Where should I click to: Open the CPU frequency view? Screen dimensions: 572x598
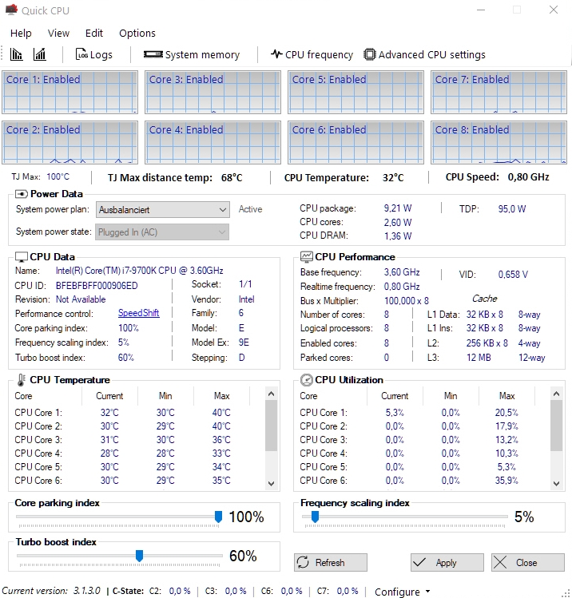(312, 54)
